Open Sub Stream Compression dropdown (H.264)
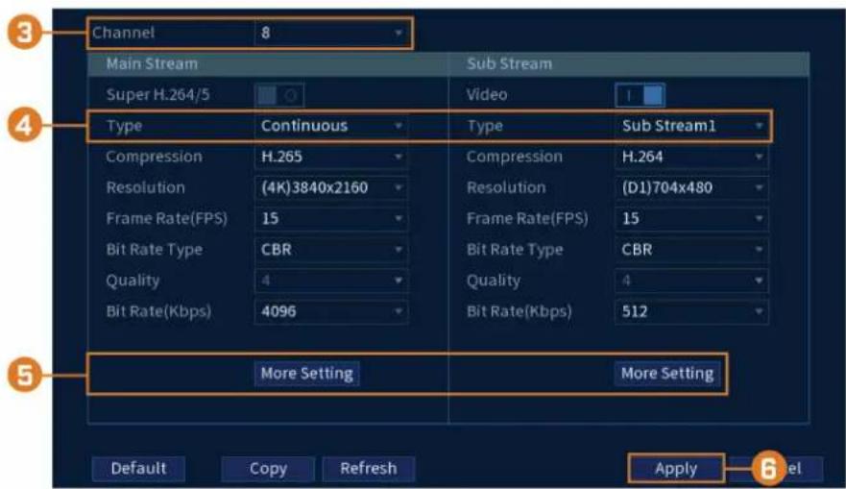This screenshot has height=489, width=846. [691, 157]
